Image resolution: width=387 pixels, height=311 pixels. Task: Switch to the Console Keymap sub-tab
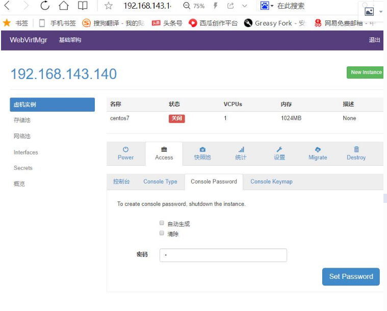click(x=271, y=182)
